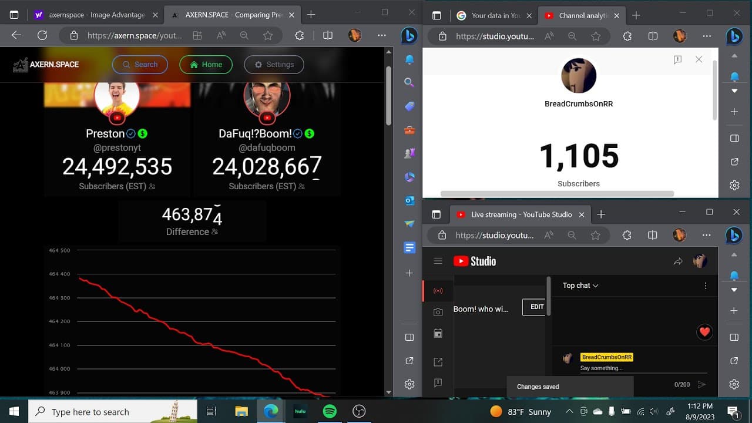The height and width of the screenshot is (423, 752).
Task: Open Edge sidebar notifications bell
Action: click(409, 59)
